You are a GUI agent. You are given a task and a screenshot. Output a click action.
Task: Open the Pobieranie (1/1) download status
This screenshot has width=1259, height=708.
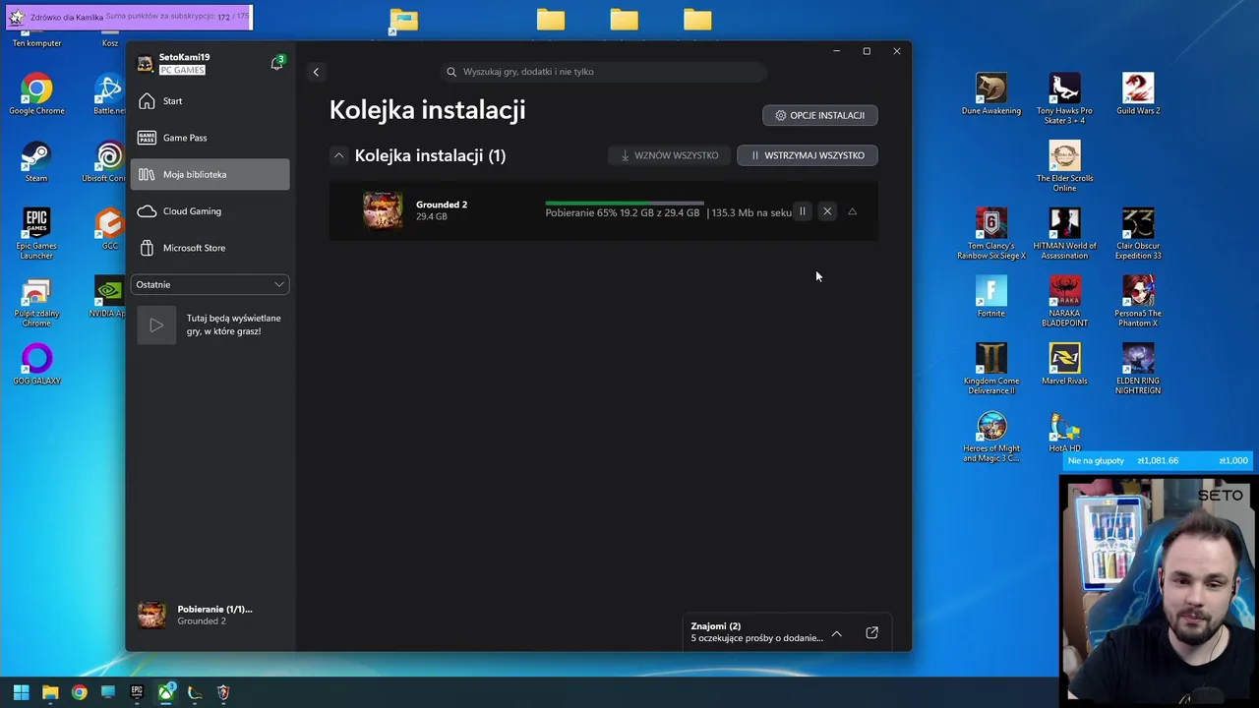tap(210, 615)
